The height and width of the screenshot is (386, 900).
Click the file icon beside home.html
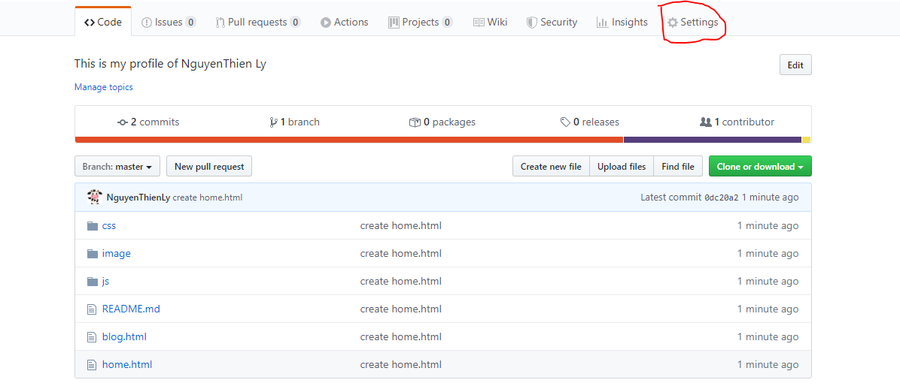(x=91, y=365)
